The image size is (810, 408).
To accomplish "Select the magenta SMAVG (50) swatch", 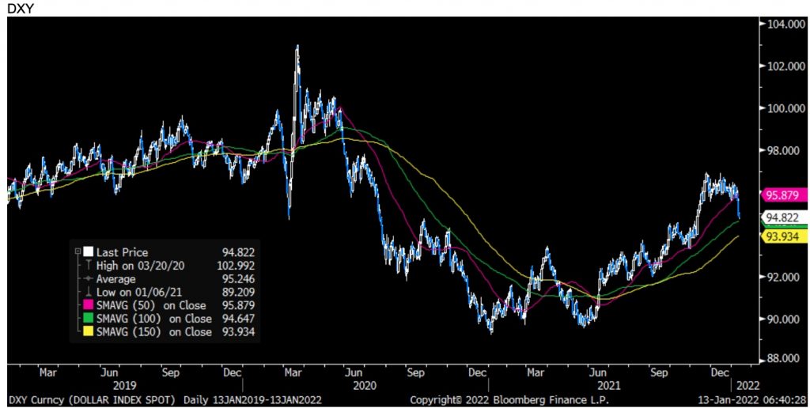I will click(x=87, y=305).
